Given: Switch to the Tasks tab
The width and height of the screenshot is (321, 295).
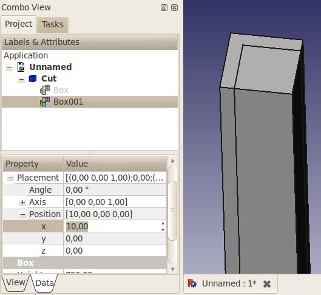Looking at the screenshot, I should pos(53,24).
